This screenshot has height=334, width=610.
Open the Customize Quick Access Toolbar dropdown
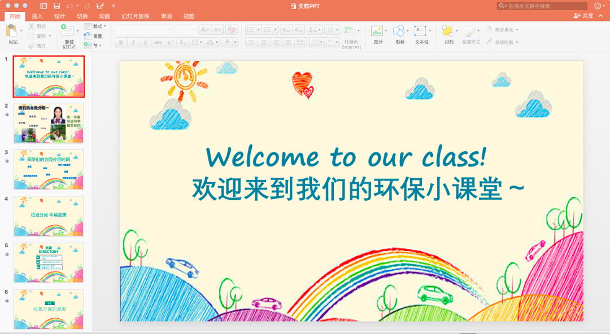pyautogui.click(x=114, y=6)
